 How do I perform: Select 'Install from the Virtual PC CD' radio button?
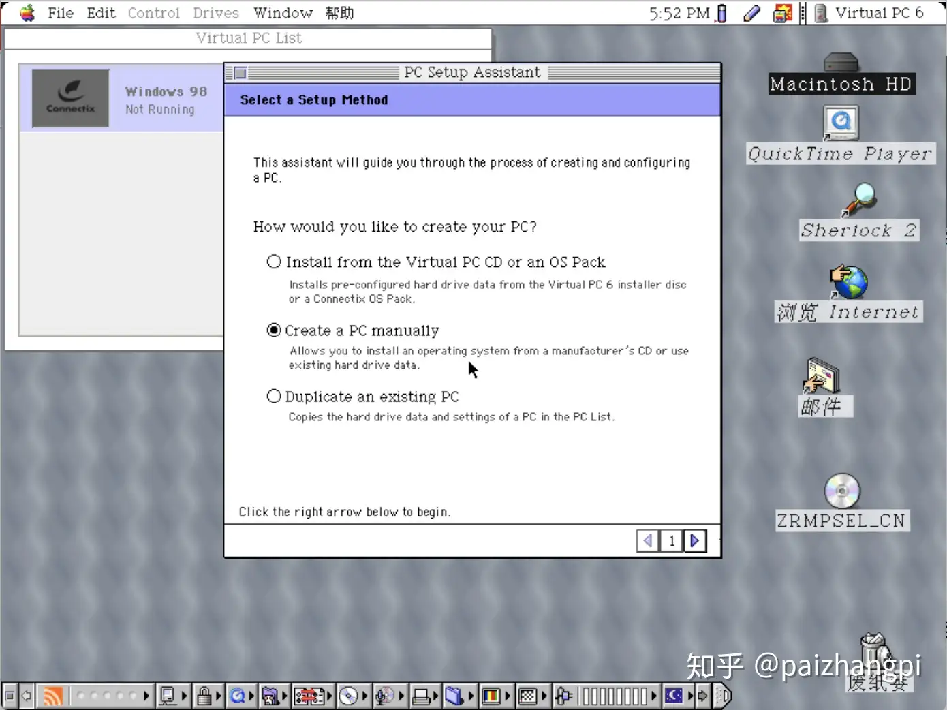274,262
